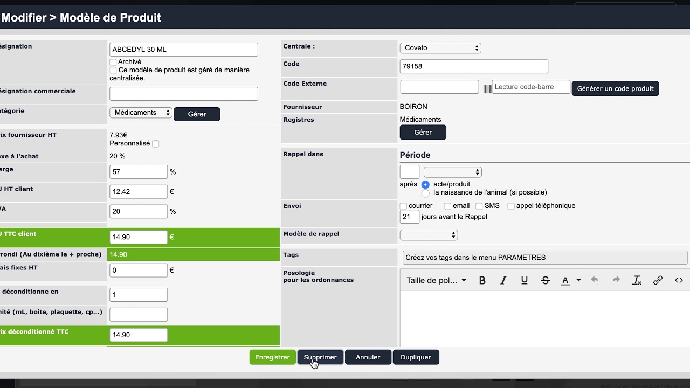Open the text color picker arrow
Image resolution: width=690 pixels, height=388 pixels.
[578, 280]
